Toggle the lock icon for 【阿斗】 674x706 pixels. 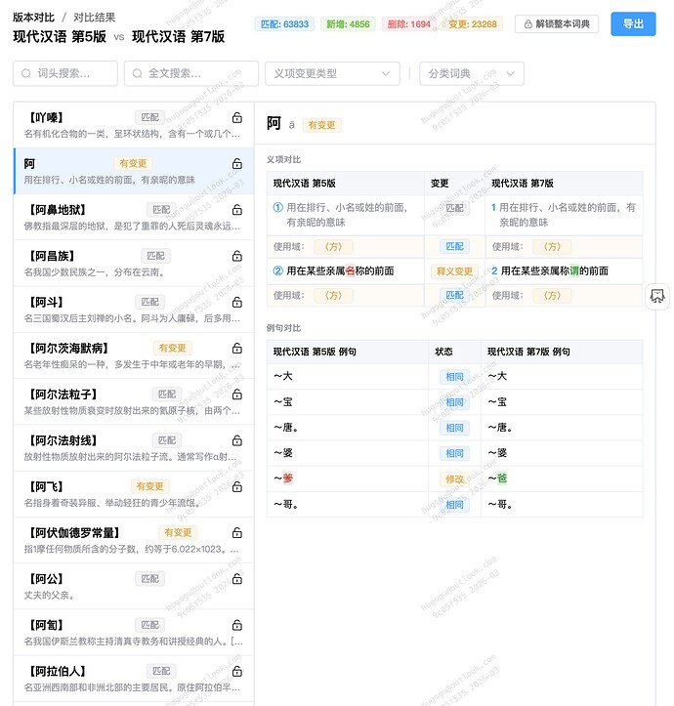237,303
